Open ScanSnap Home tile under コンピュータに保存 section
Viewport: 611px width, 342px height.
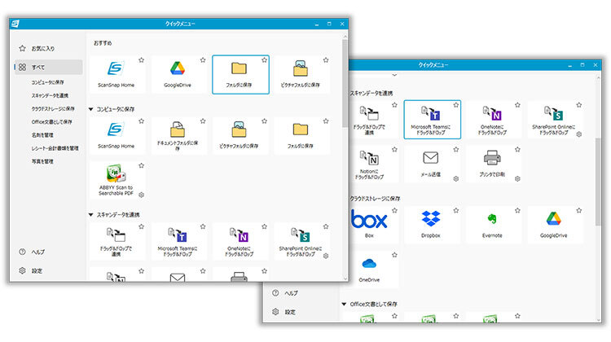coord(117,135)
